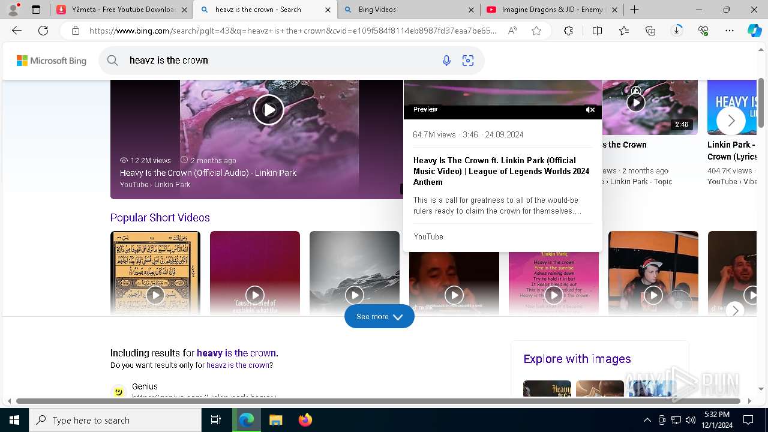This screenshot has height=432, width=768.
Task: Click the vertical page scrollbar thumb
Action: coord(761,103)
